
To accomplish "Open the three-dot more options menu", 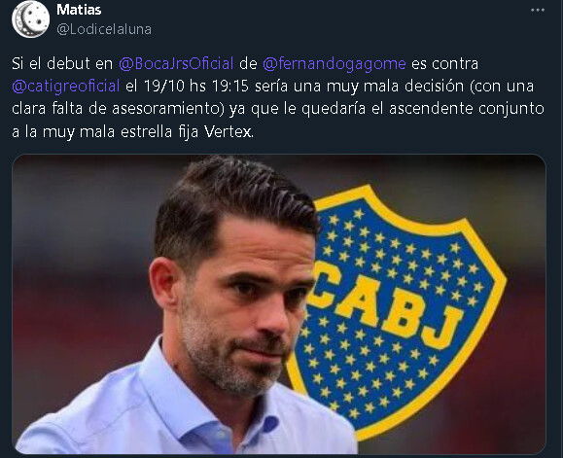I will click(538, 10).
